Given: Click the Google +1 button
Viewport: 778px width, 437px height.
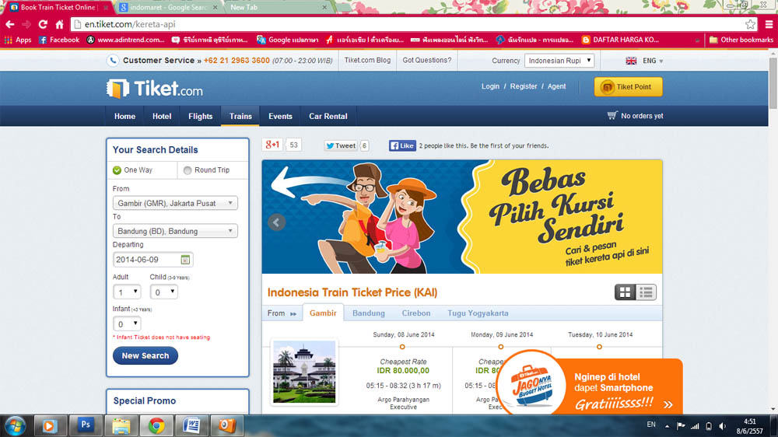Looking at the screenshot, I should (272, 145).
